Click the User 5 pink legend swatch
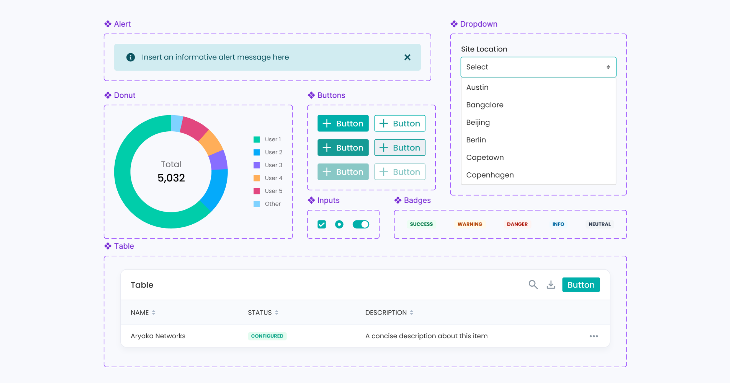730x383 pixels. (256, 191)
